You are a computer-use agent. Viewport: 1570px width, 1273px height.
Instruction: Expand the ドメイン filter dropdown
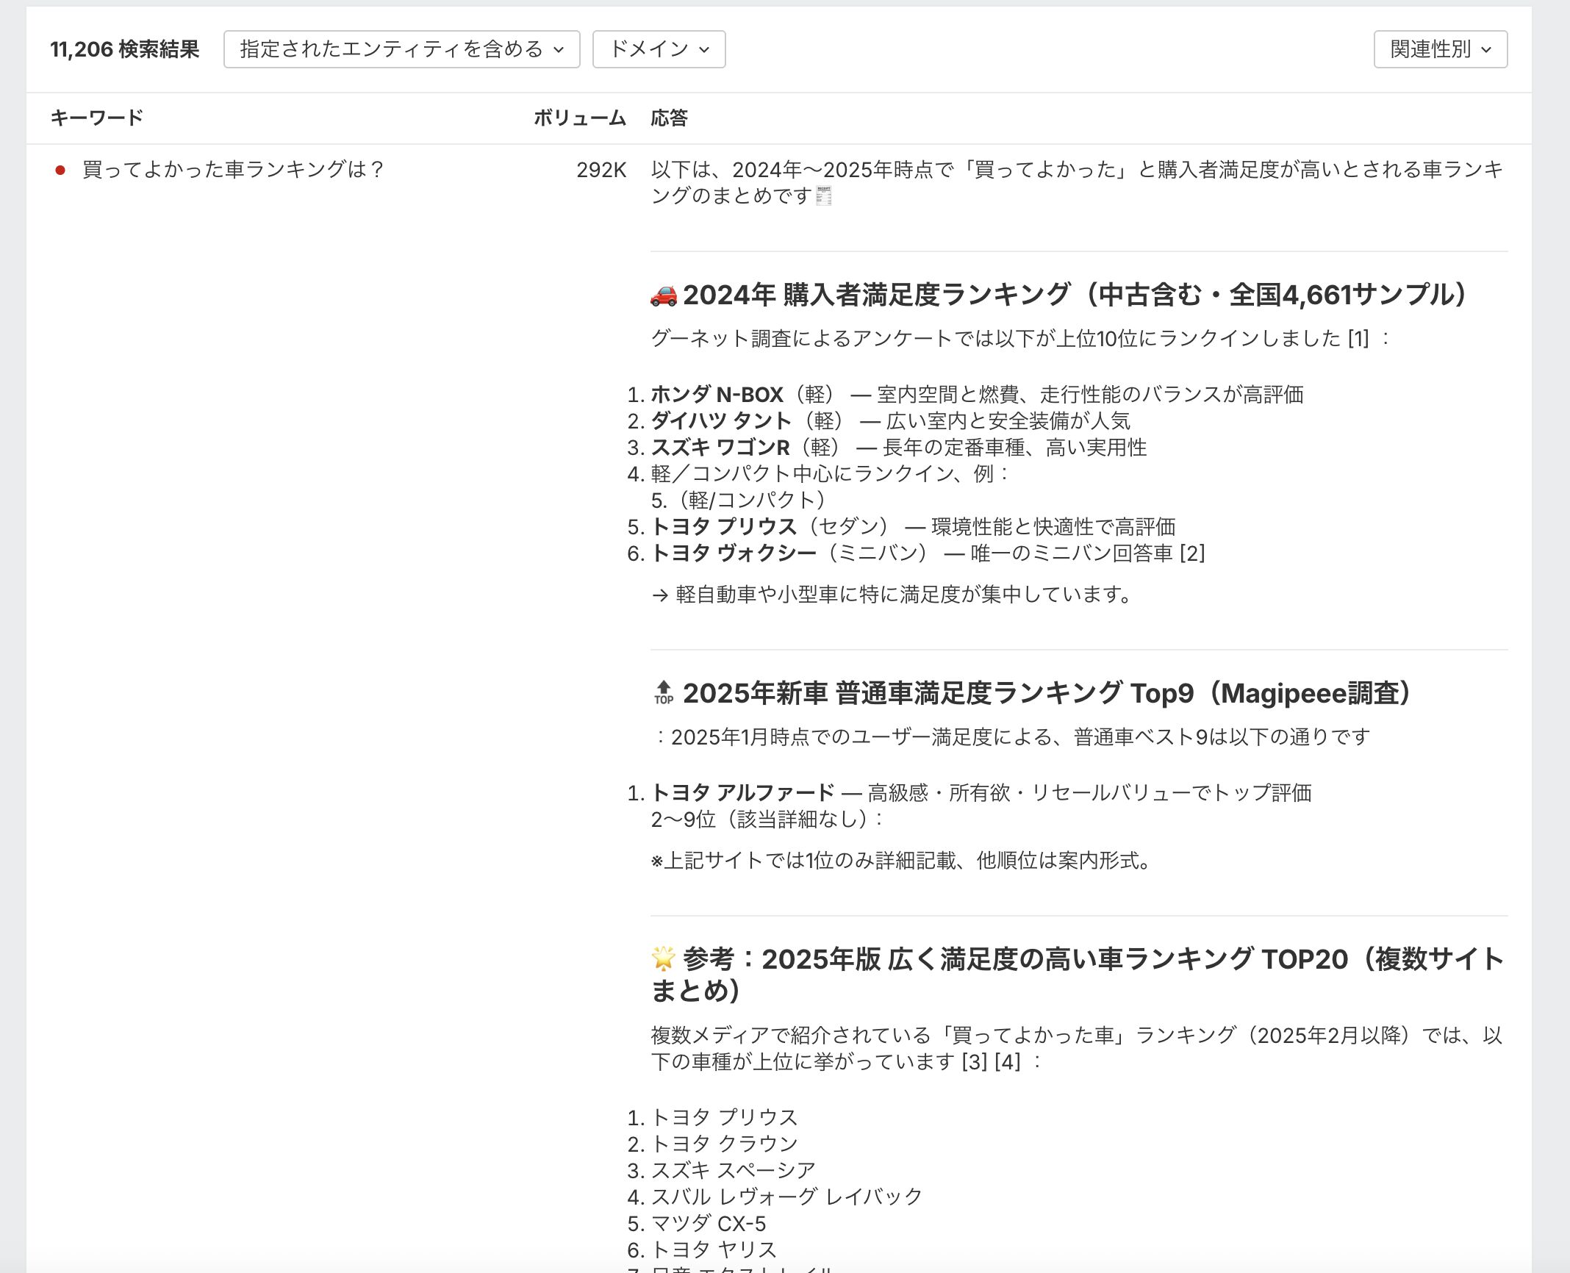pyautogui.click(x=659, y=49)
